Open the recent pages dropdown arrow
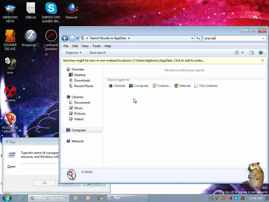The width and height of the screenshot is (269, 202). pyautogui.click(x=77, y=38)
